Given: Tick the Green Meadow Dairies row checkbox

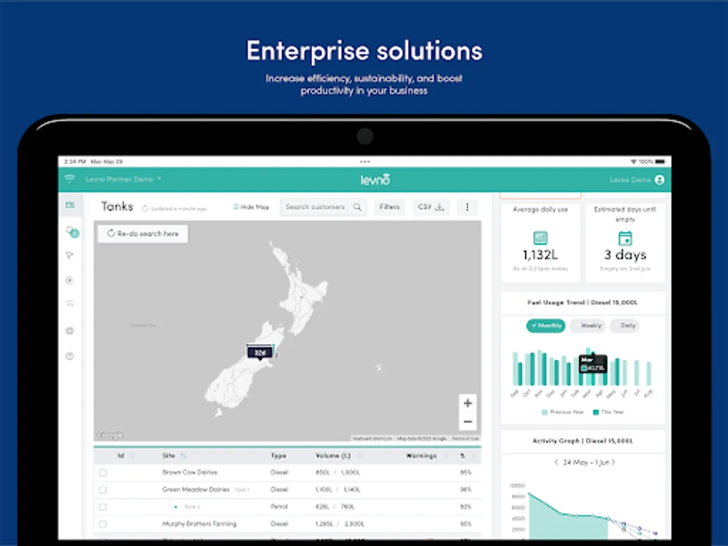Looking at the screenshot, I should pos(103,489).
